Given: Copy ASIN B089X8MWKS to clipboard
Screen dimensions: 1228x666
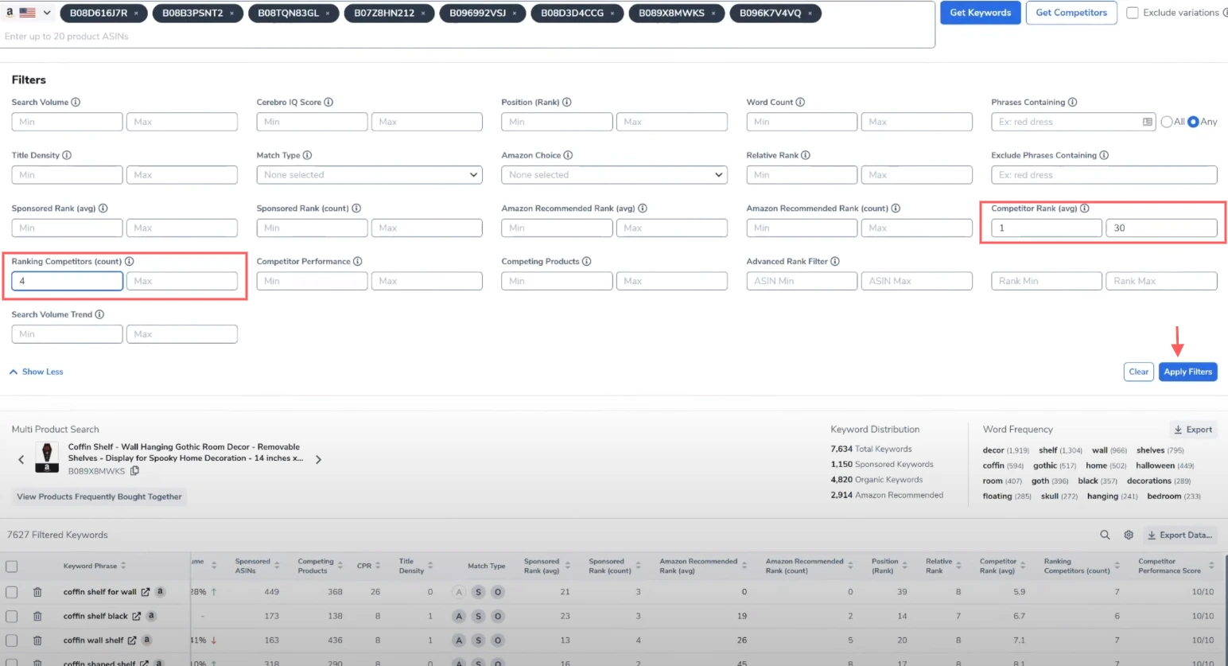Looking at the screenshot, I should pyautogui.click(x=135, y=471).
